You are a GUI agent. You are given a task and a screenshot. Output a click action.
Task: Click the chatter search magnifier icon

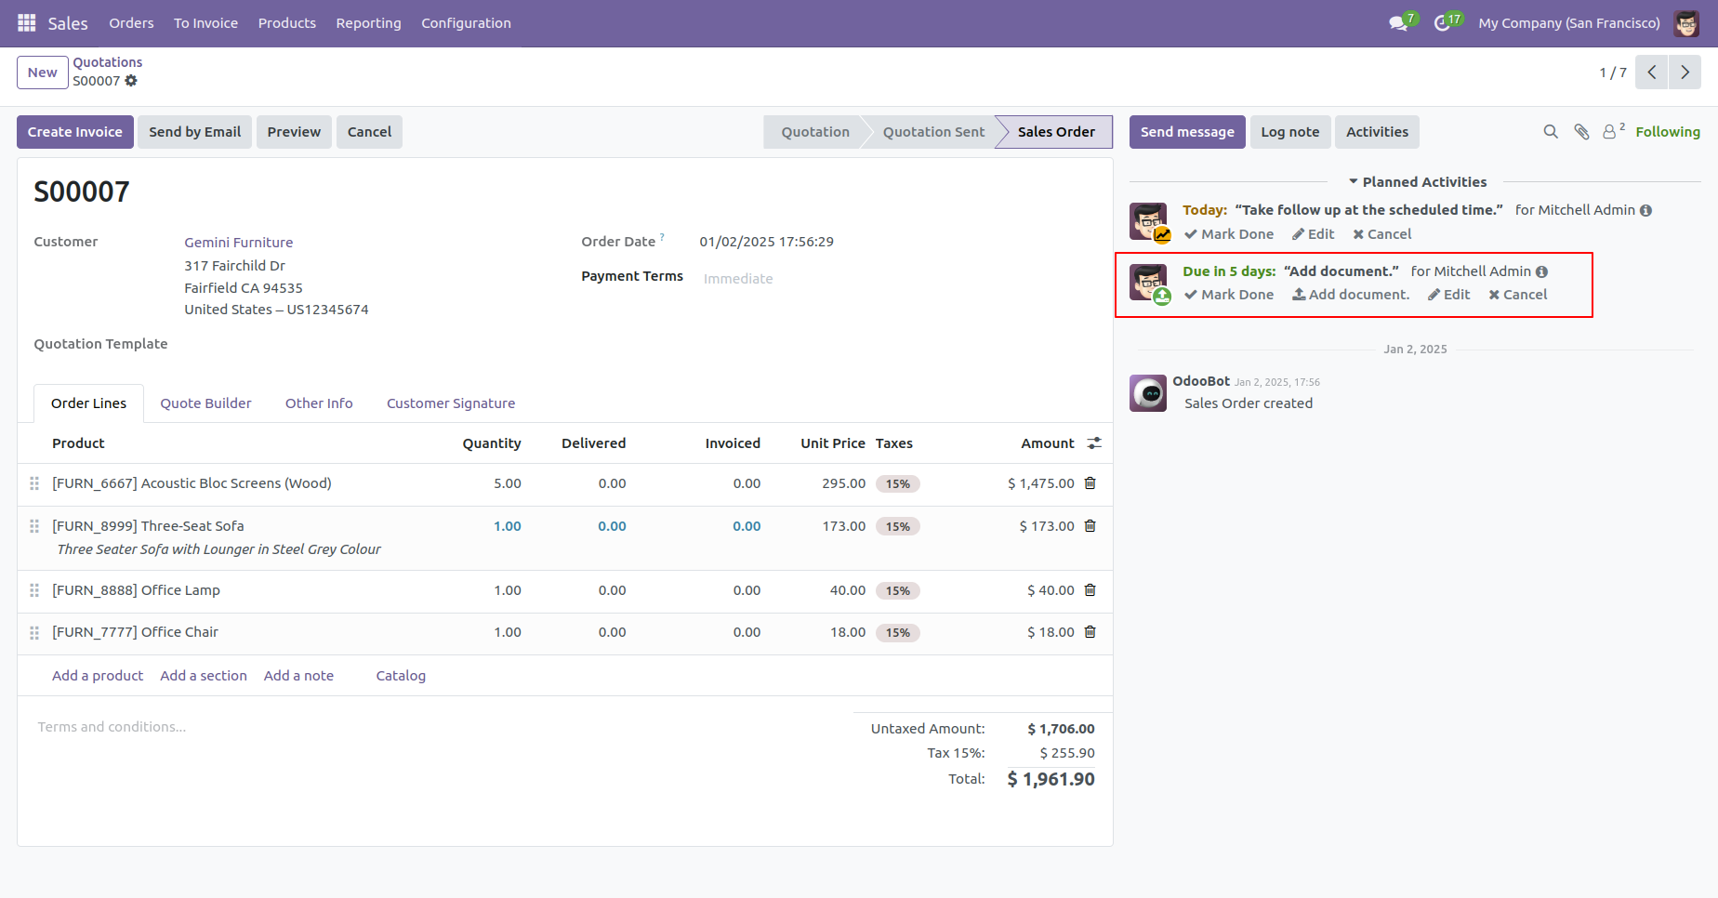(x=1551, y=132)
